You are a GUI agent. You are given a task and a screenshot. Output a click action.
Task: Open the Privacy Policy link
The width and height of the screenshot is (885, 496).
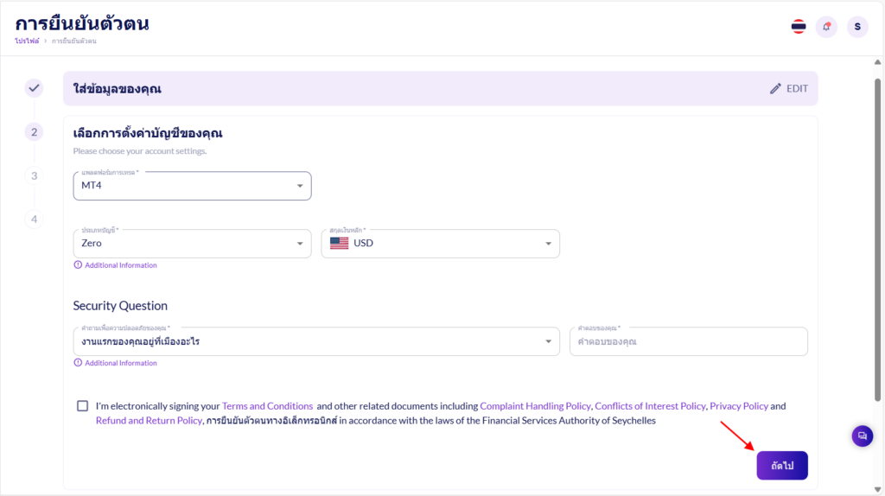(x=738, y=406)
